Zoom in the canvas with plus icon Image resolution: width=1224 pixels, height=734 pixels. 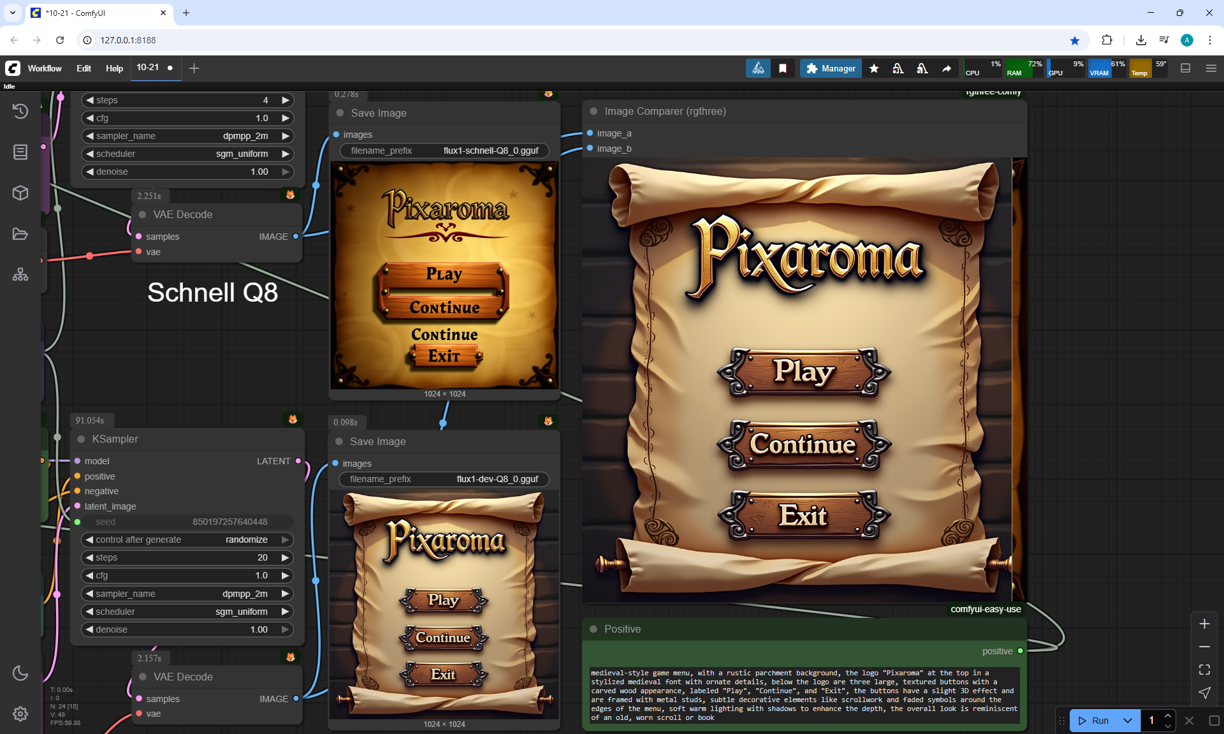tap(1204, 624)
